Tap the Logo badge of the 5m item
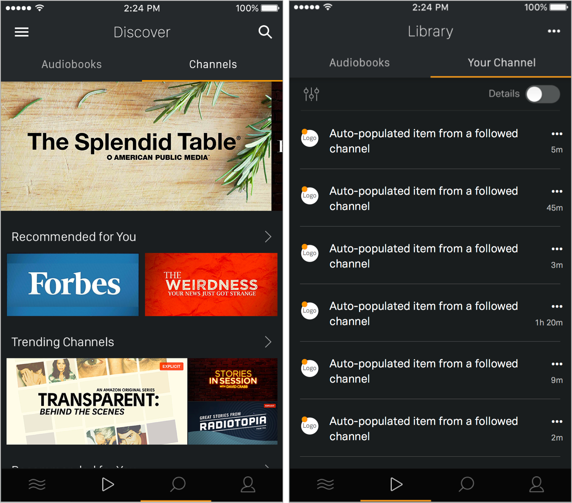The image size is (572, 503). [x=310, y=138]
